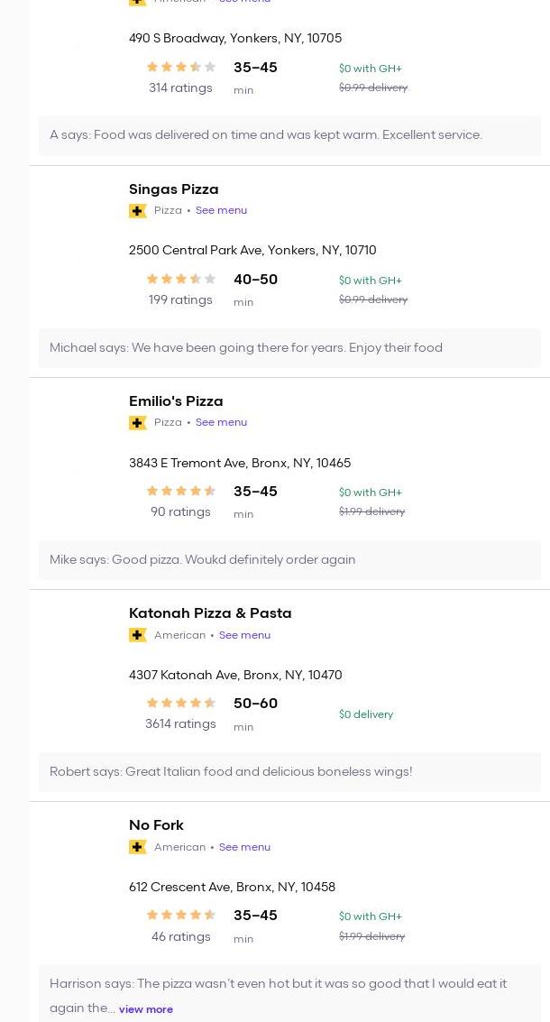Click the GH+ badge icon under No Fork

tap(138, 847)
